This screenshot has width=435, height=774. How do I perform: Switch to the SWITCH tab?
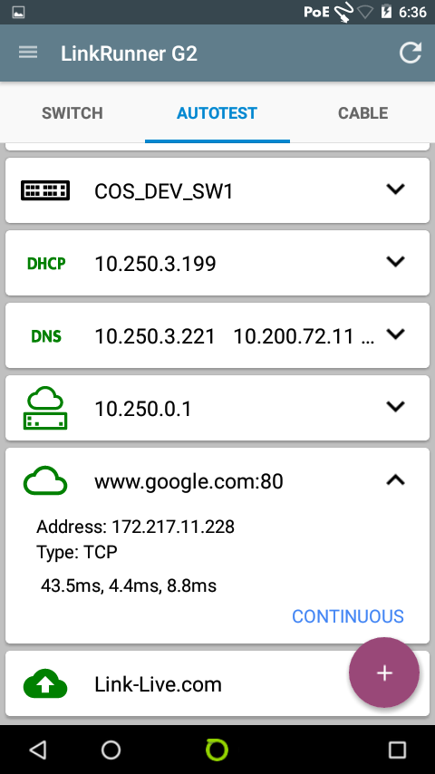tap(72, 113)
